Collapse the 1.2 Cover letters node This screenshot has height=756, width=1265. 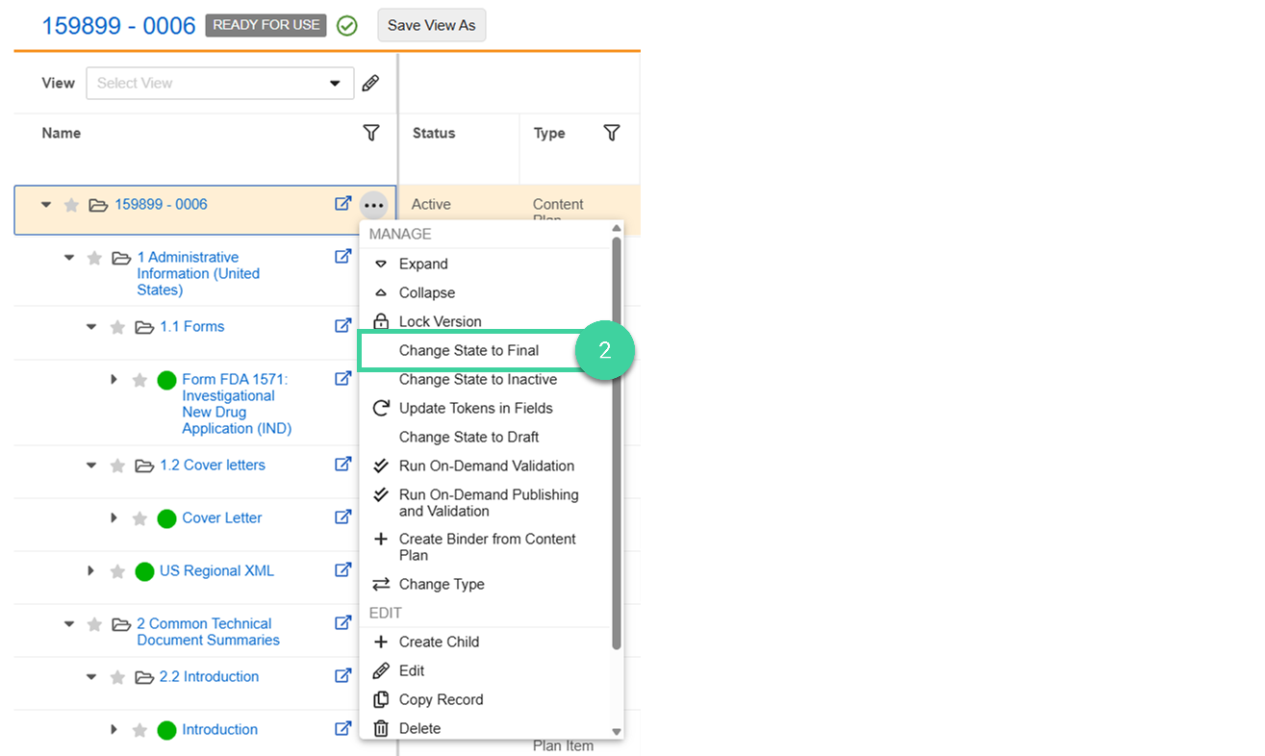pos(91,466)
